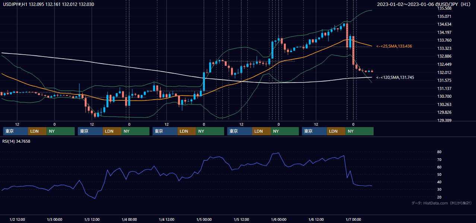Click price axis value 134.634
This screenshot has width=476, height=223.
pyautogui.click(x=444, y=25)
